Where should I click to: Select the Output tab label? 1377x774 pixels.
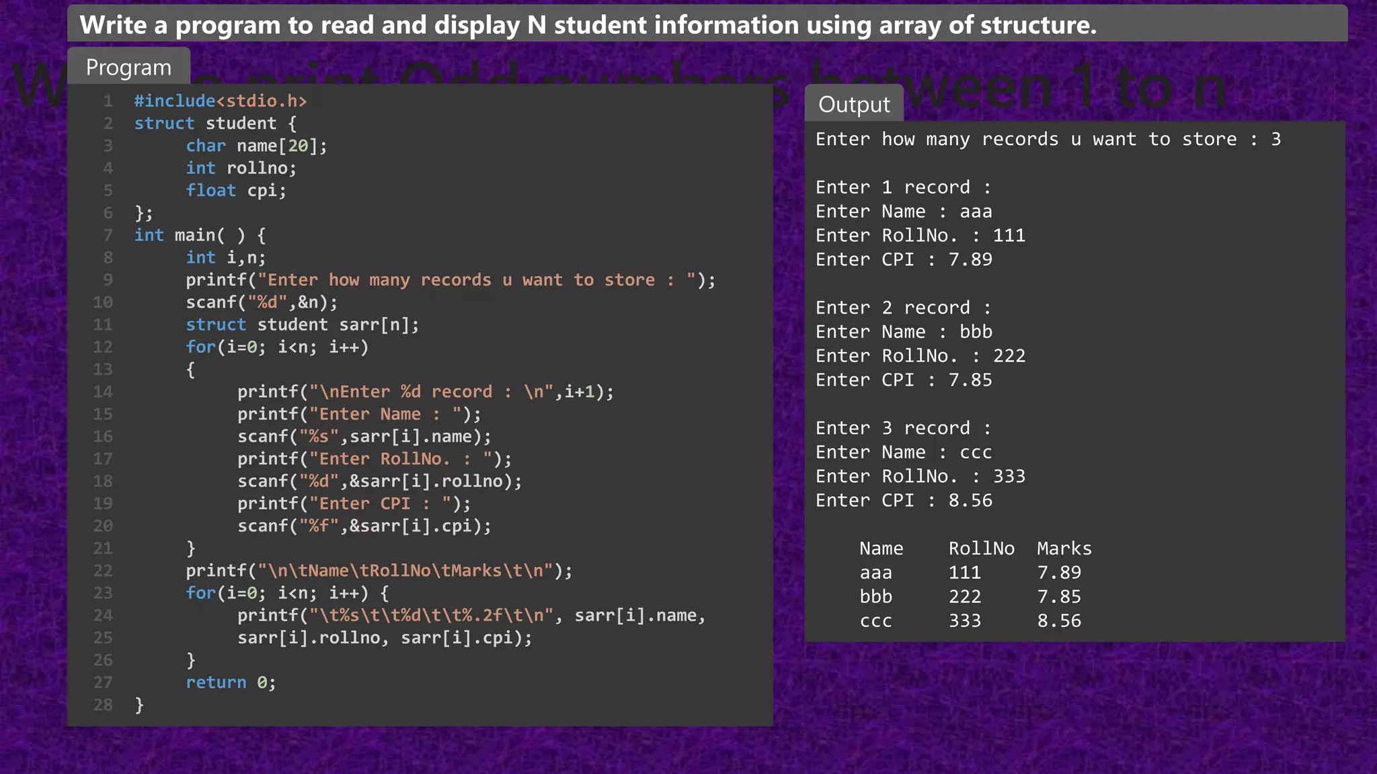tap(854, 104)
